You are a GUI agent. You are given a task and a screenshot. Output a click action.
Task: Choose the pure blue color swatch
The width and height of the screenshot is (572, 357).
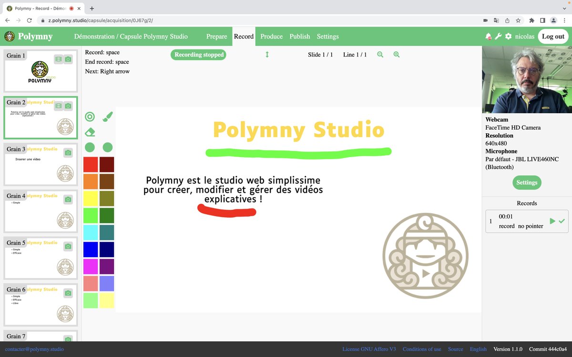coord(91,249)
